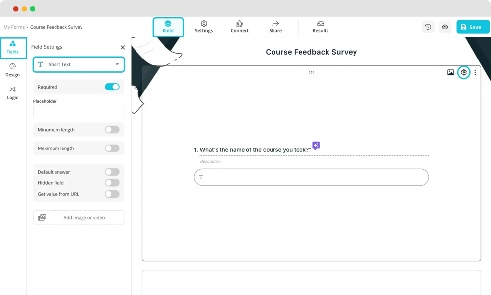Click the field image icon
This screenshot has width=491, height=295.
(x=450, y=73)
